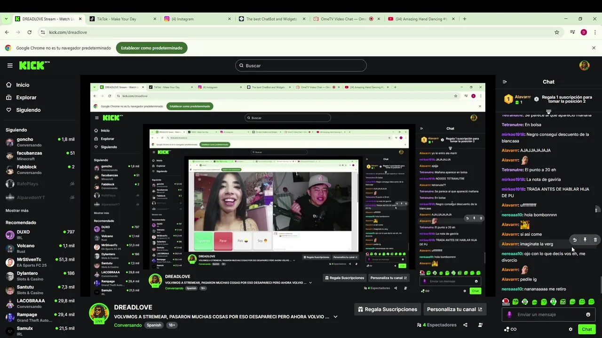Open the tab search dropdown in Chrome
This screenshot has width=602, height=338.
pos(6,19)
